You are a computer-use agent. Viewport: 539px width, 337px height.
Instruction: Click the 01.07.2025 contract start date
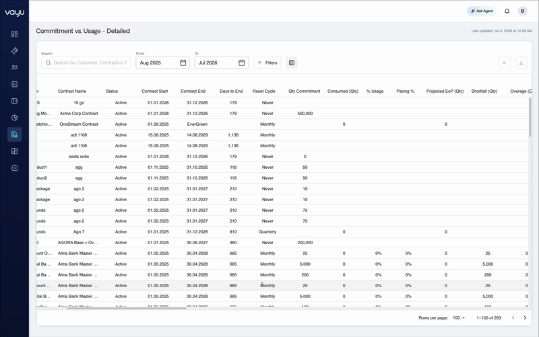(x=158, y=243)
